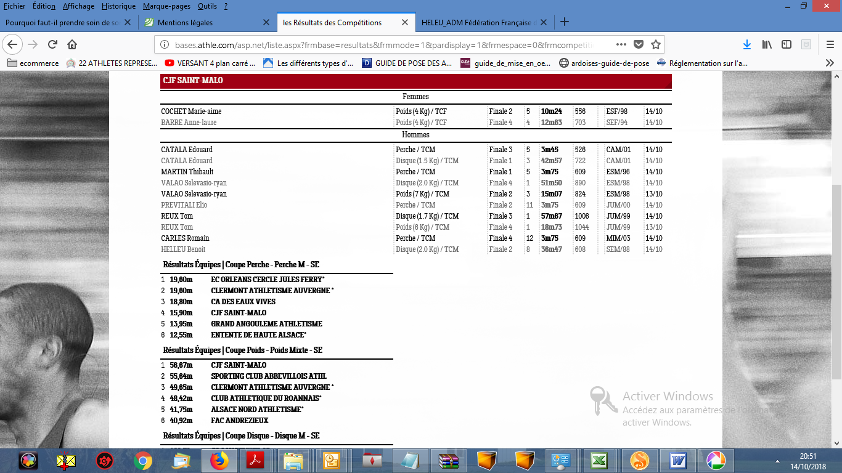Viewport: 842px width, 473px height.
Task: Show more bookmarks overflow chevron
Action: tap(830, 63)
